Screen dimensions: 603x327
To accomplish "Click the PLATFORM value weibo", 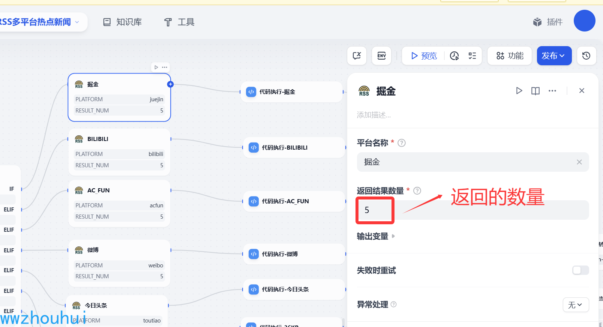I will [156, 265].
